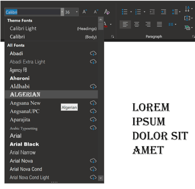This screenshot has height=189, width=195.
Task: Click the cloud download icon for Aparajita
Action: coord(93,119)
